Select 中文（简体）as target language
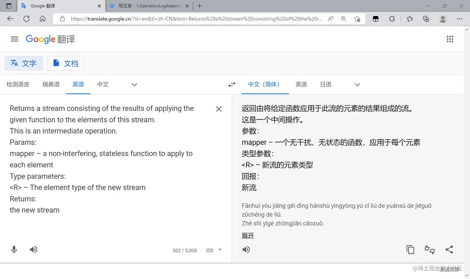 [x=265, y=85]
